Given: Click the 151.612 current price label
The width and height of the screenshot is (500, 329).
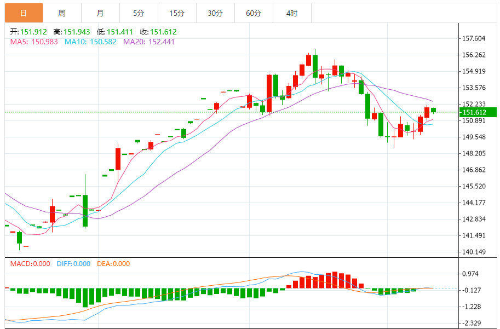Looking at the screenshot, I should coord(478,112).
